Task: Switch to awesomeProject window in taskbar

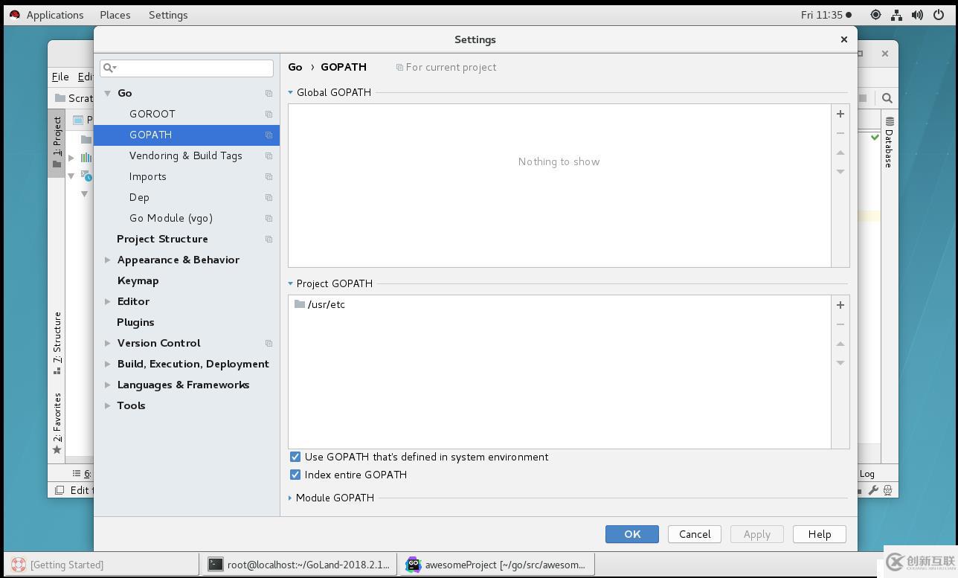Action: point(496,565)
